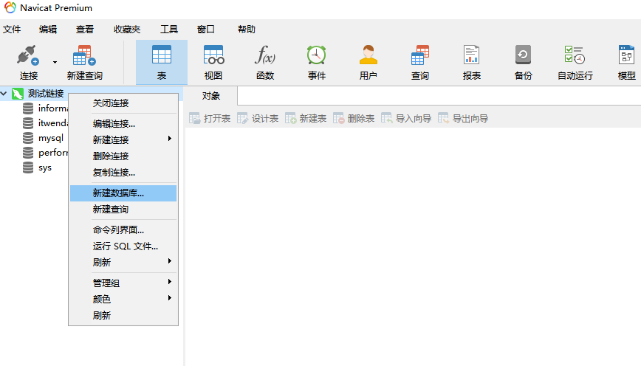Click the 导入向导 button
This screenshot has height=366, width=641.
point(406,118)
